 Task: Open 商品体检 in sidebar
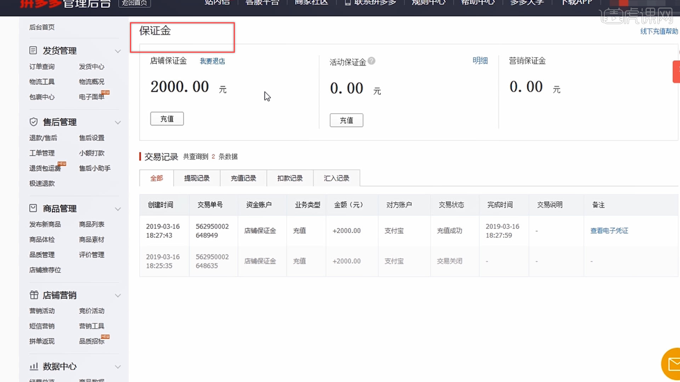click(x=42, y=240)
